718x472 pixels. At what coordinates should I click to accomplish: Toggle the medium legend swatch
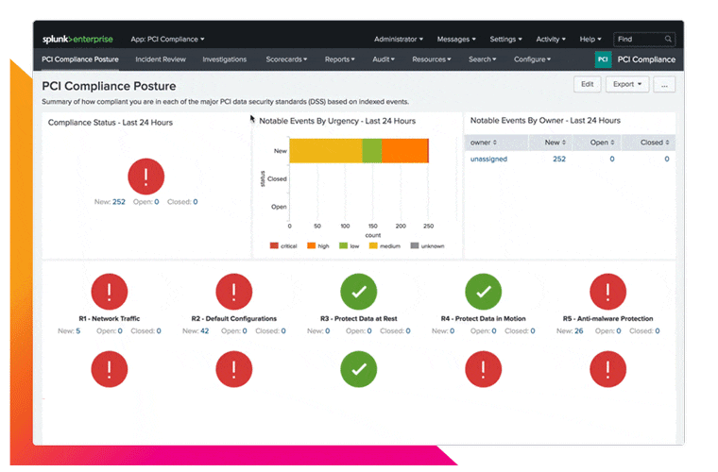(373, 246)
